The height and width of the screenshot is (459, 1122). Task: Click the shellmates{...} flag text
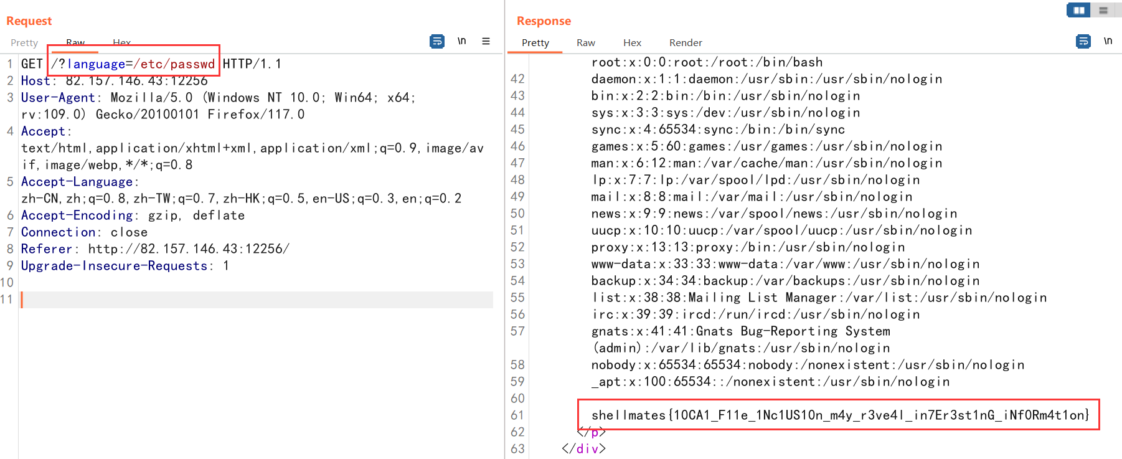pos(840,415)
